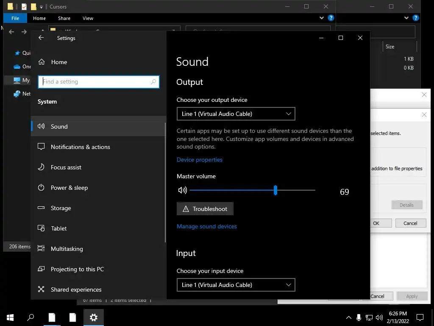Open the output device dropdown

(236, 114)
